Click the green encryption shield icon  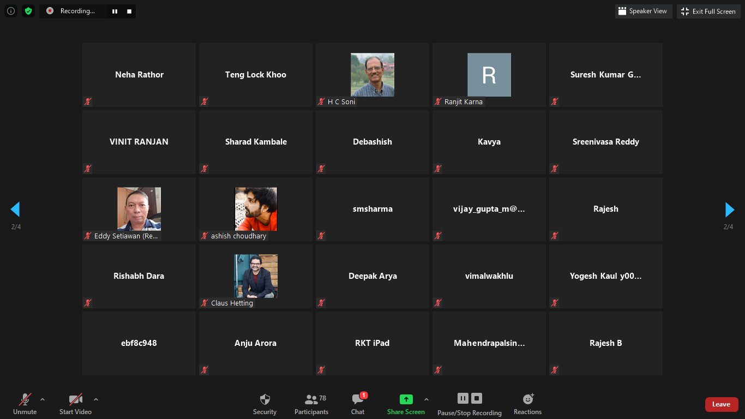pyautogui.click(x=28, y=11)
